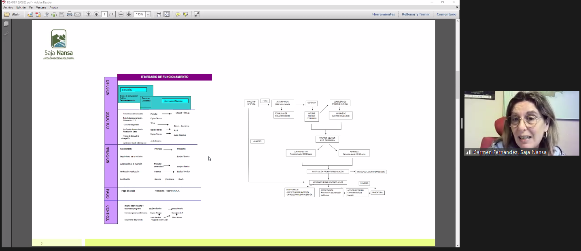This screenshot has height=251, width=581.
Task: Click the zoom in plus button
Action: click(x=129, y=14)
